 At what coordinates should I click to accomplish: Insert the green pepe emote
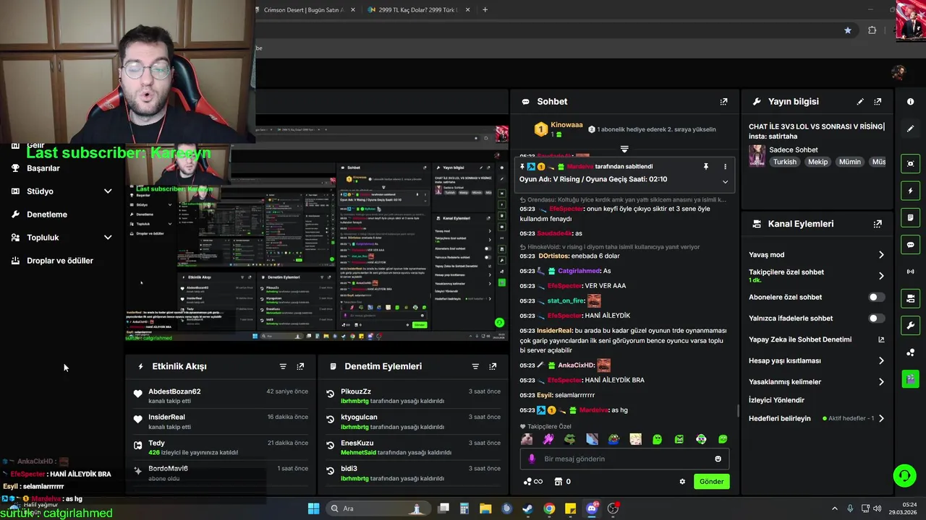570,439
